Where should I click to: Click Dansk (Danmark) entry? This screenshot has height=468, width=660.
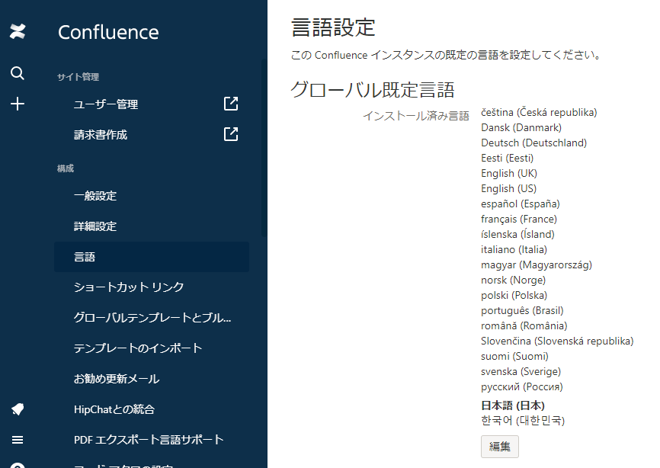click(x=521, y=127)
